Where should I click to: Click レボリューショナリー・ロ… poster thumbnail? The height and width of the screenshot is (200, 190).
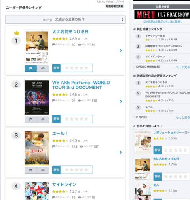(142, 142)
